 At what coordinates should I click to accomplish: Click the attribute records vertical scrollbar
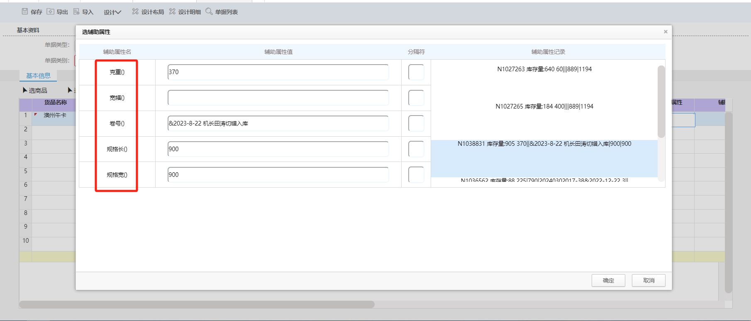pyautogui.click(x=661, y=101)
